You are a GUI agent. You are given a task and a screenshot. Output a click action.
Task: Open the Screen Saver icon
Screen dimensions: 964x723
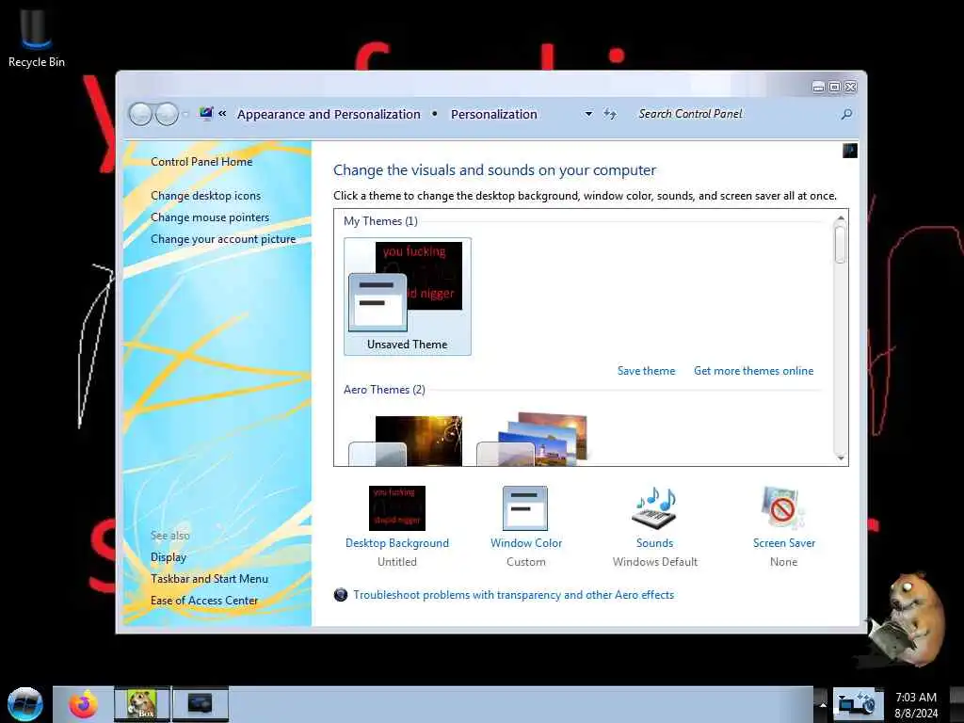pyautogui.click(x=782, y=507)
